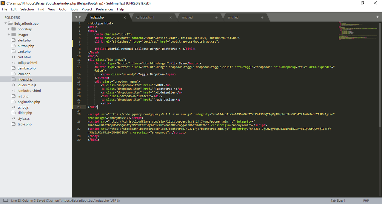Click the code icon beside style.css
The image size is (382, 204).
[13, 118]
